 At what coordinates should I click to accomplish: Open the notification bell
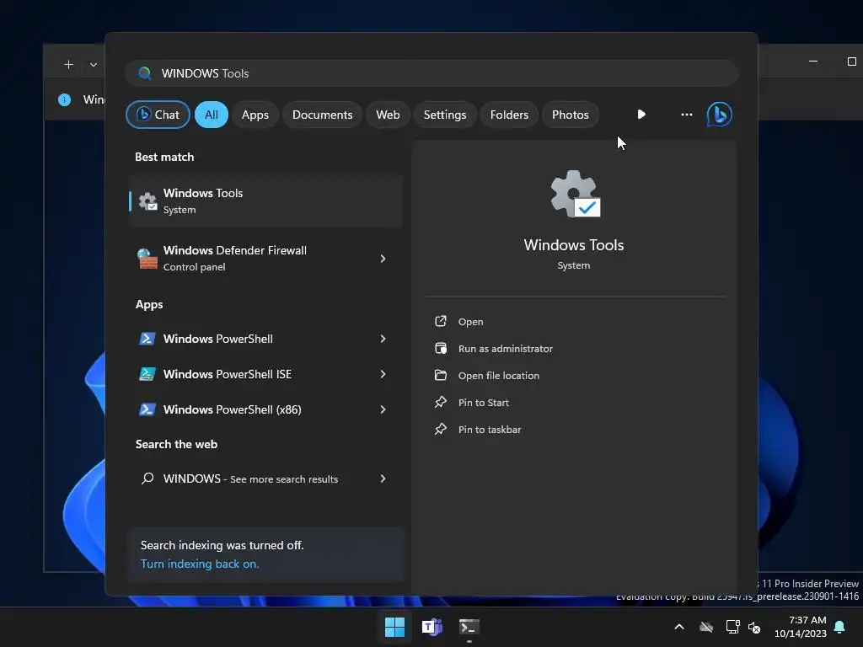click(x=839, y=627)
